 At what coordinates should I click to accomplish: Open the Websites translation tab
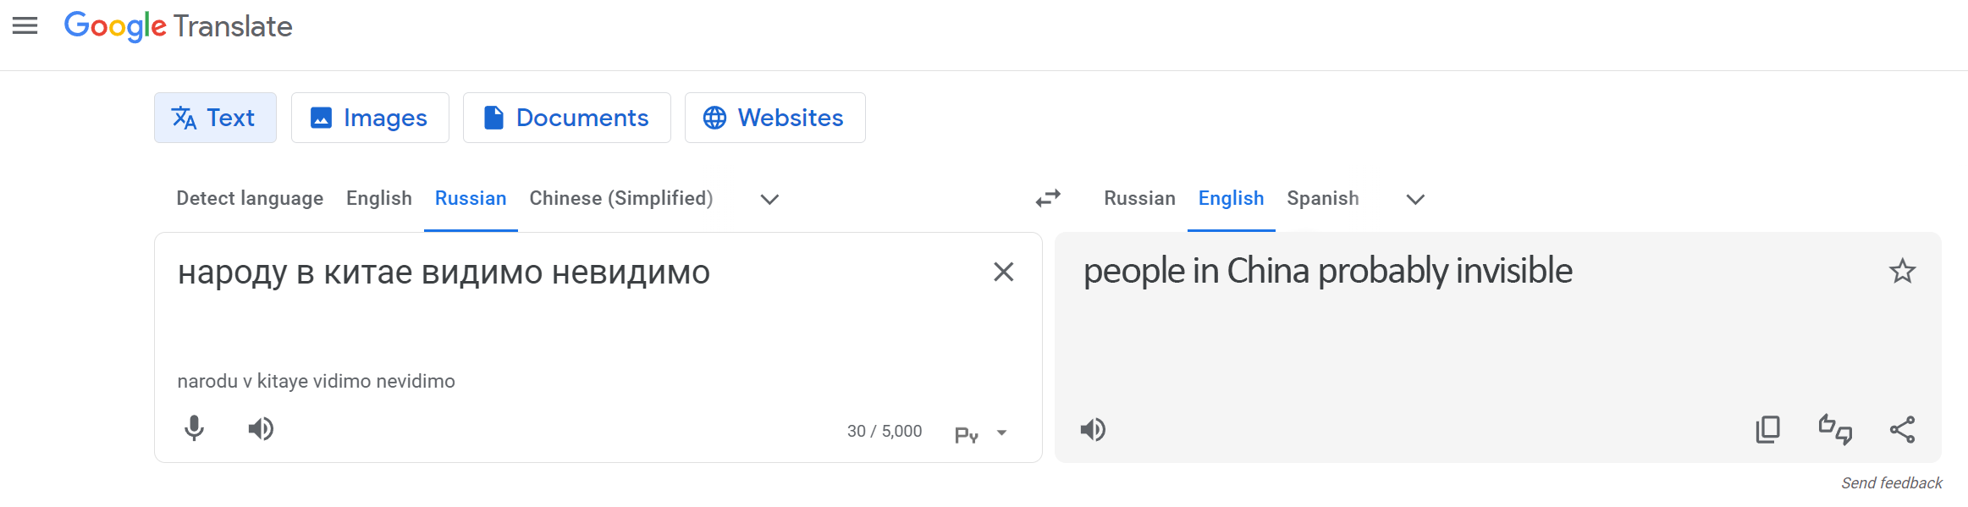pos(775,118)
